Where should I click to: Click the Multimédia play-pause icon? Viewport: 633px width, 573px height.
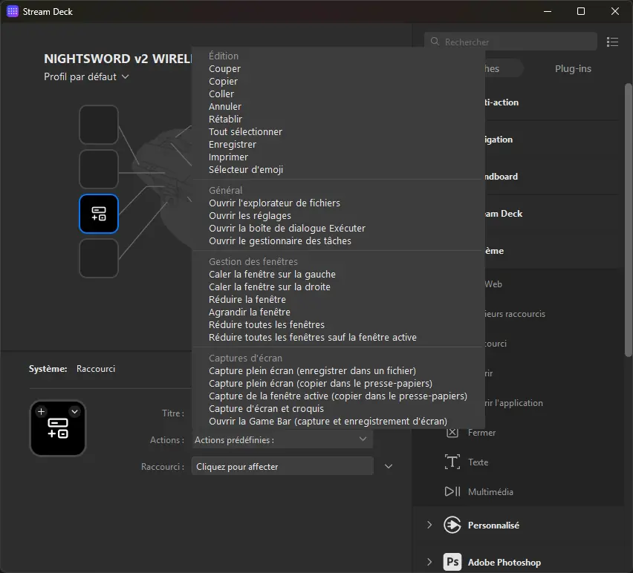452,491
